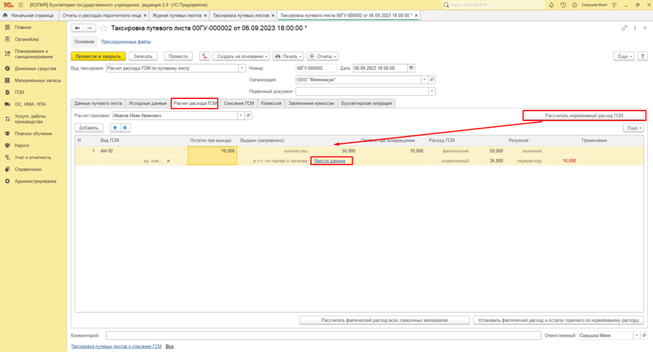The image size is (653, 352).
Task: Click the notifications bell icon
Action: click(x=551, y=5)
